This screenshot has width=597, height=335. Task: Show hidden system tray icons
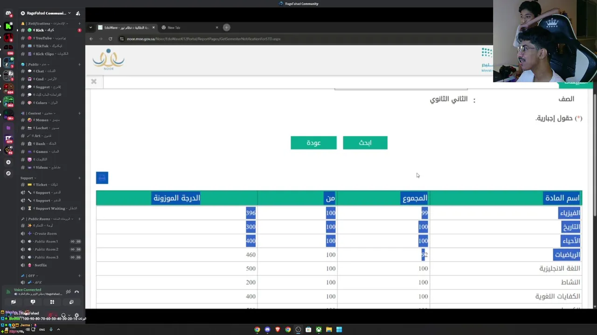[58, 329]
